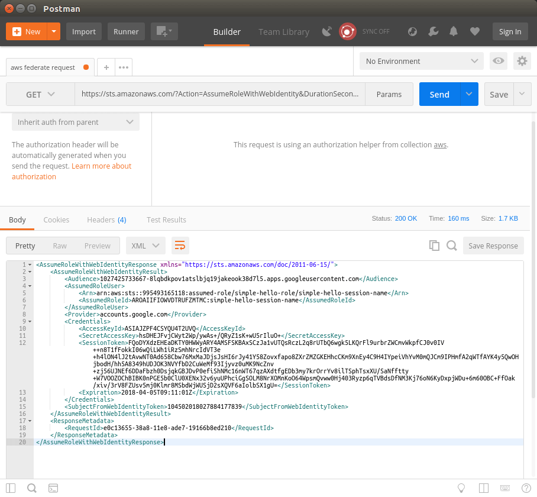
Task: Expand the Inherit auth from parent dropdown
Action: click(76, 122)
